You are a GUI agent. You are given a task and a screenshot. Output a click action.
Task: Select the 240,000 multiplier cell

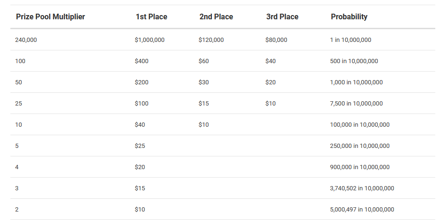coord(26,40)
